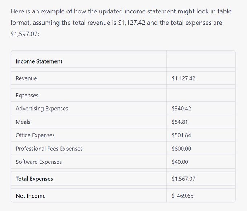Select the Professional Fees Expenses label
The width and height of the screenshot is (247, 211).
[49, 149]
